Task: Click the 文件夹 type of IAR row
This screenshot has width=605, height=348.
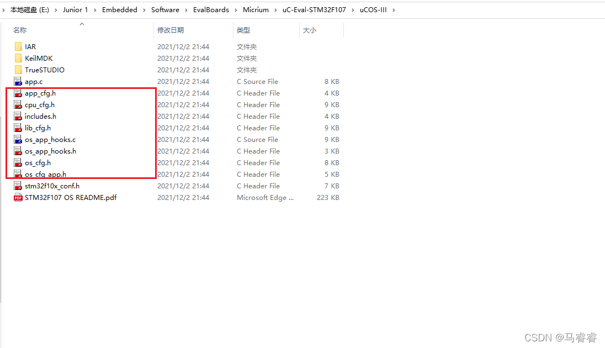Action: tap(247, 47)
